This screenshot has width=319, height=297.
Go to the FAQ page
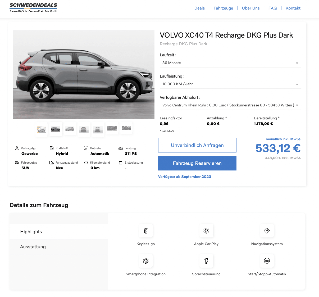pyautogui.click(x=272, y=8)
